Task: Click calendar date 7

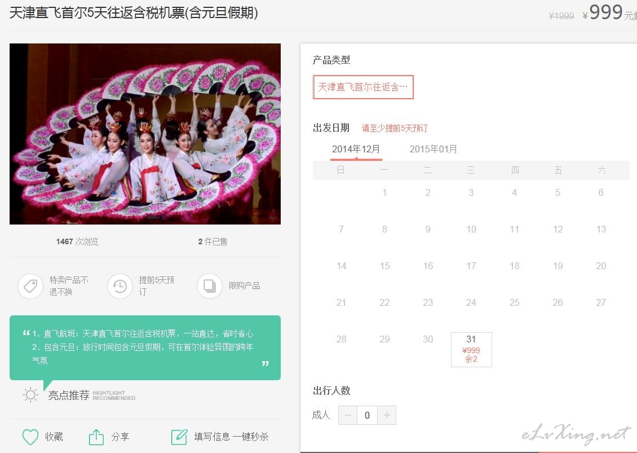Action: [341, 229]
